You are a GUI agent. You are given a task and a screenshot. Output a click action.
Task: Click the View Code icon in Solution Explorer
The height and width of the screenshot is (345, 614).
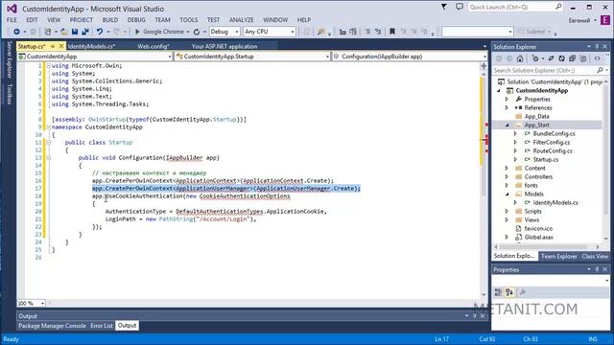(597, 58)
